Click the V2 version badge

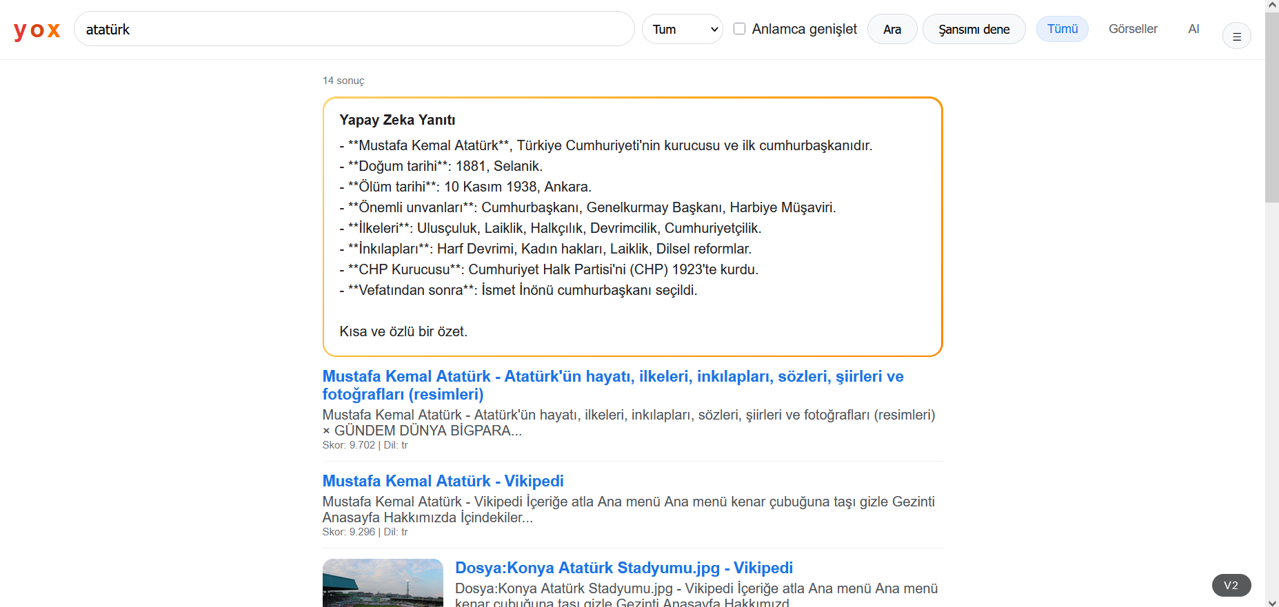1231,585
